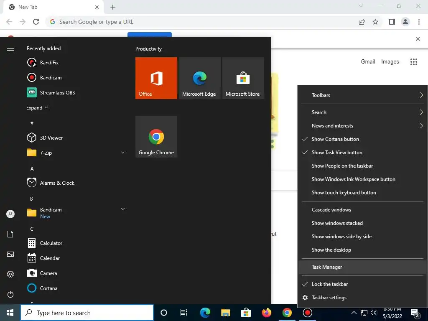Uncheck Show Task View button
Screen dimensions: 428x321
[362, 152]
